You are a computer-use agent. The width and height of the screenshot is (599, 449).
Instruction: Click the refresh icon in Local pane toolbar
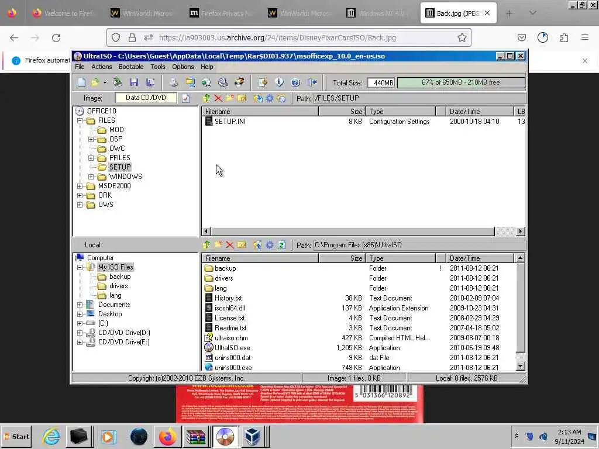(281, 245)
